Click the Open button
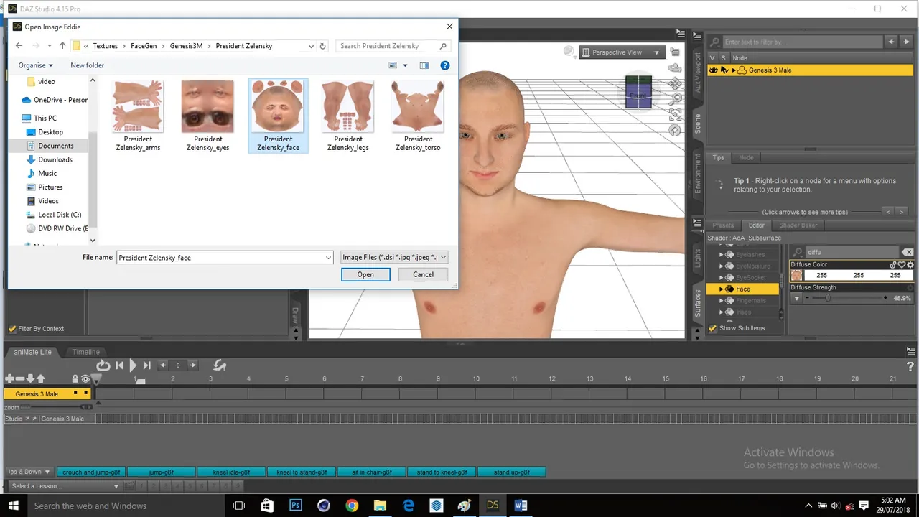This screenshot has width=919, height=517. 365,274
